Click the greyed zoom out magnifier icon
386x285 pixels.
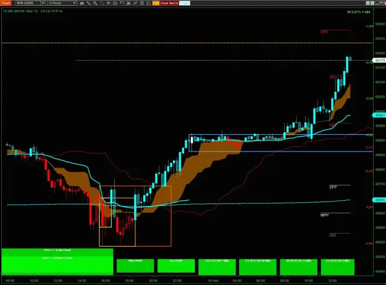[102, 3]
